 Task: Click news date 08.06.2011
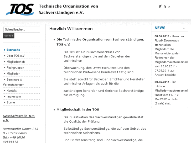(x=162, y=36)
